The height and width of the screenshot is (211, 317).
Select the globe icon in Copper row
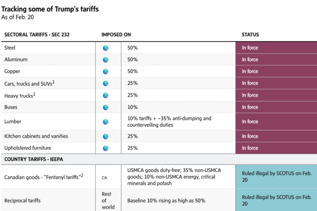[105, 71]
